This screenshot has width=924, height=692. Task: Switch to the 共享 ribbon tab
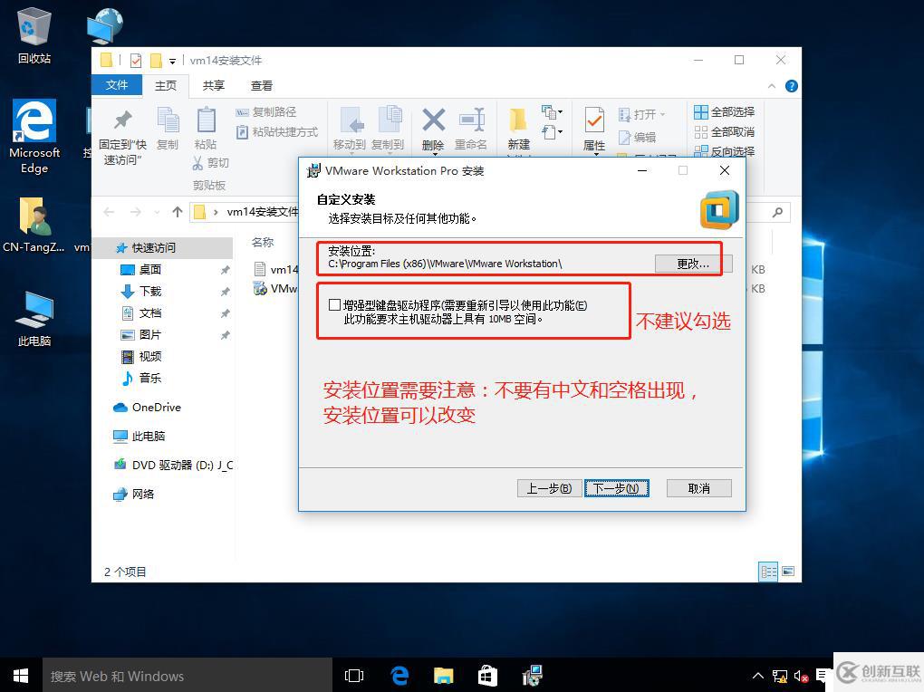pyautogui.click(x=213, y=85)
